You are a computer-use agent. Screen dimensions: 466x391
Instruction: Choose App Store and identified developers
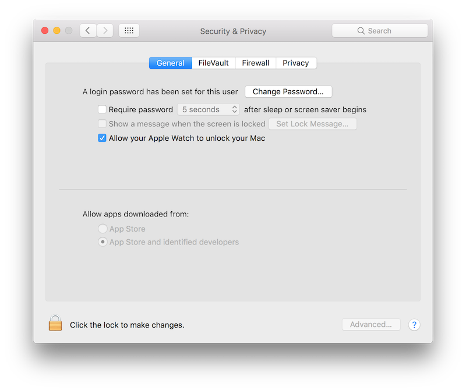click(103, 242)
